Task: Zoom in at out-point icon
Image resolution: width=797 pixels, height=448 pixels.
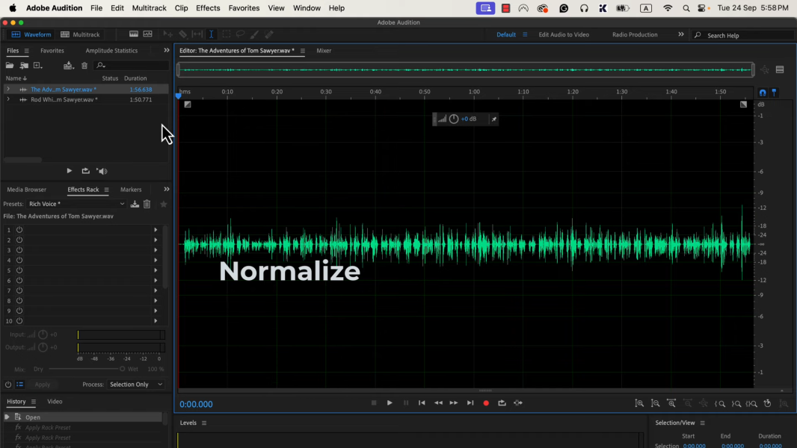Action: pos(736,404)
